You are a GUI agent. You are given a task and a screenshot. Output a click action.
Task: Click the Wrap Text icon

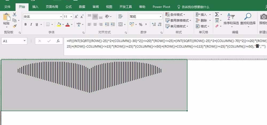point(121,17)
